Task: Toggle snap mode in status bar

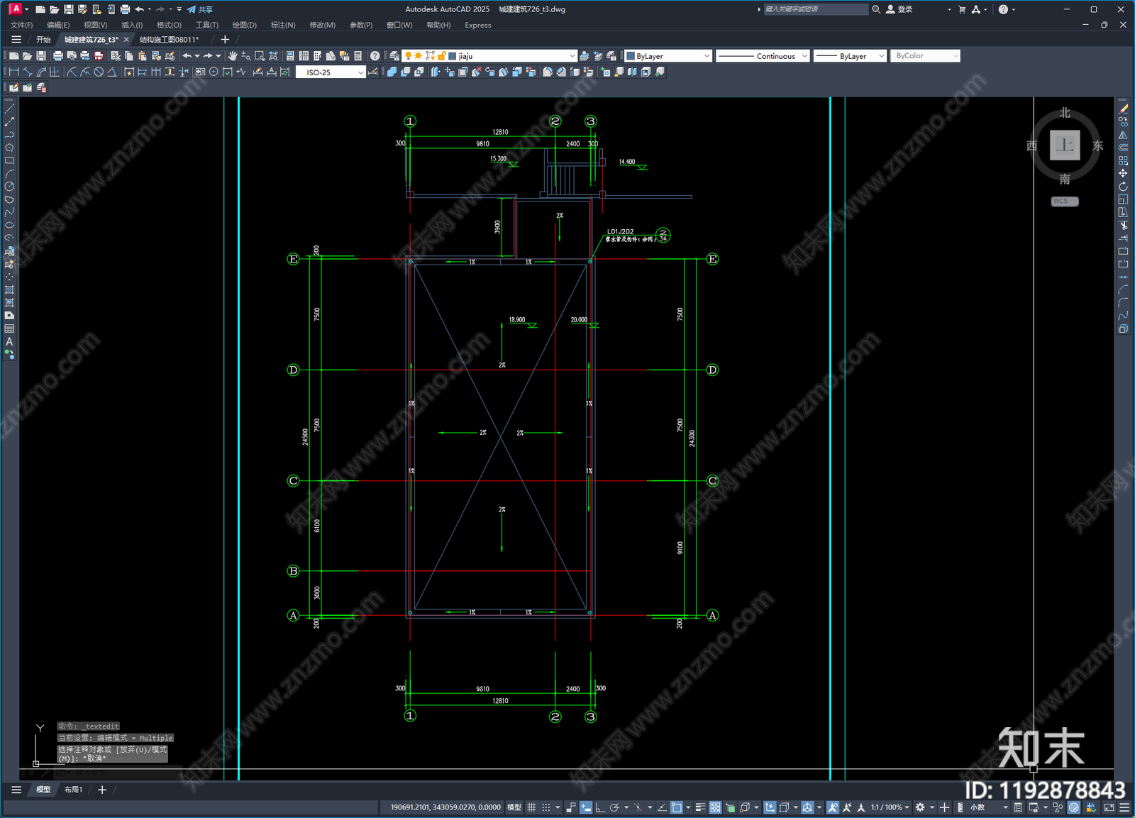Action: (546, 807)
